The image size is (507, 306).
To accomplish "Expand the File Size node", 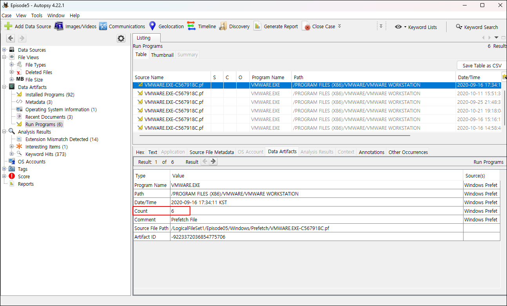I will tap(12, 80).
